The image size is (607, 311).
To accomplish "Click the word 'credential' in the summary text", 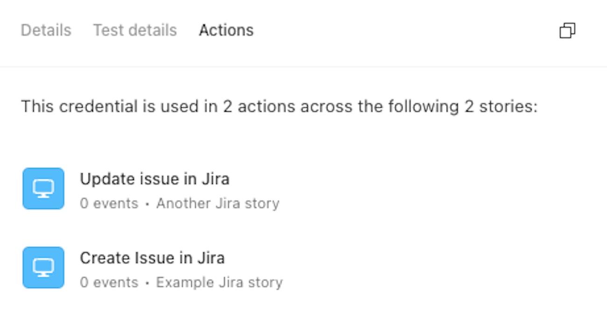I will [x=97, y=106].
